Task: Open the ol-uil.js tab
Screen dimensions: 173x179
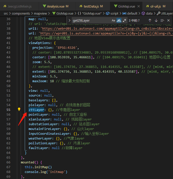Action: [x=156, y=6]
